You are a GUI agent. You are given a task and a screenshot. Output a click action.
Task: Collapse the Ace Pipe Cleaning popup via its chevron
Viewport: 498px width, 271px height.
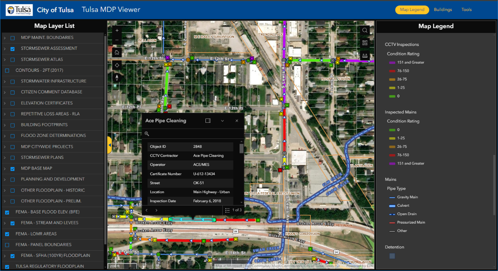click(x=222, y=121)
